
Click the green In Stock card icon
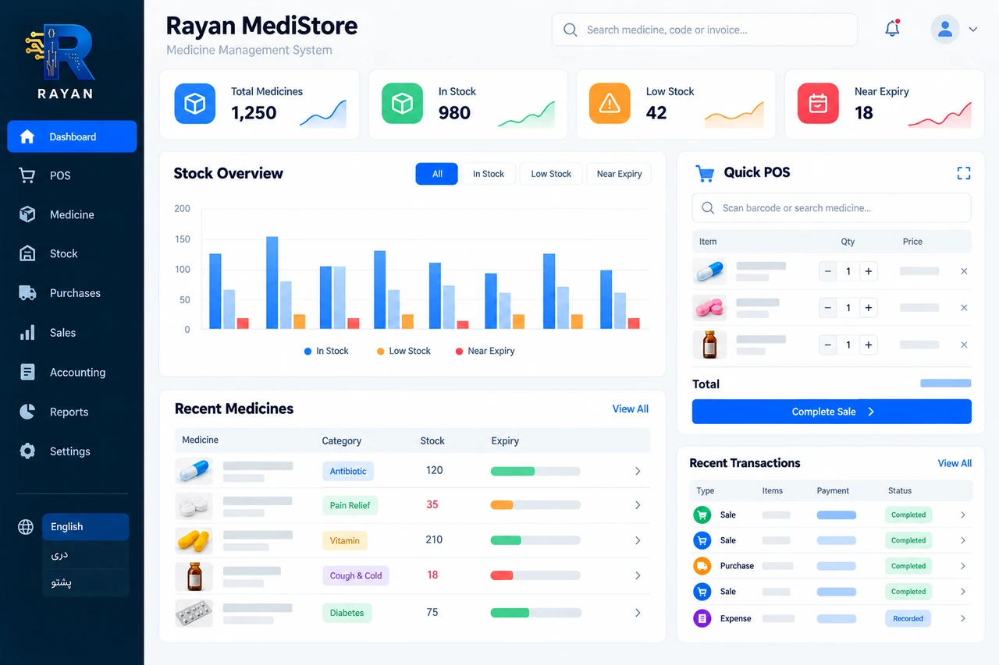pos(402,104)
